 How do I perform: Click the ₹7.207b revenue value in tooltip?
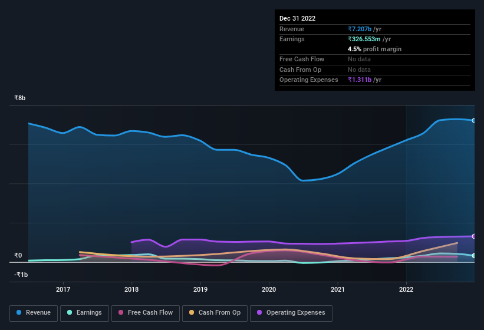360,29
